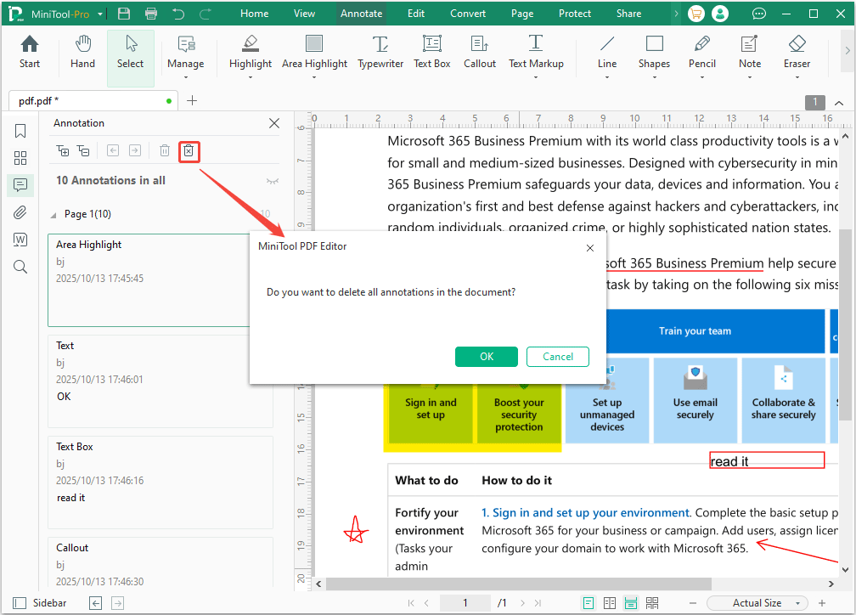856x615 pixels.
Task: Toggle annotation visibility with the eye icon
Action: click(273, 180)
